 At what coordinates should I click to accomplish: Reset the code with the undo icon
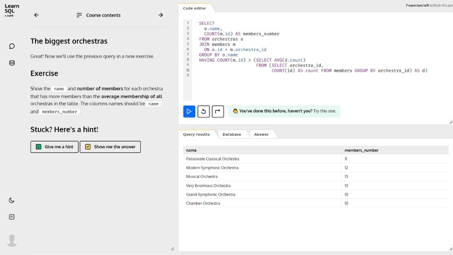click(203, 111)
